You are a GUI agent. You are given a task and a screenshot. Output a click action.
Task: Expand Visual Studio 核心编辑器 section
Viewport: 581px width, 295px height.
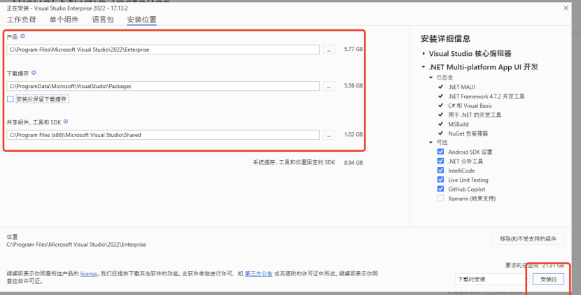point(423,54)
